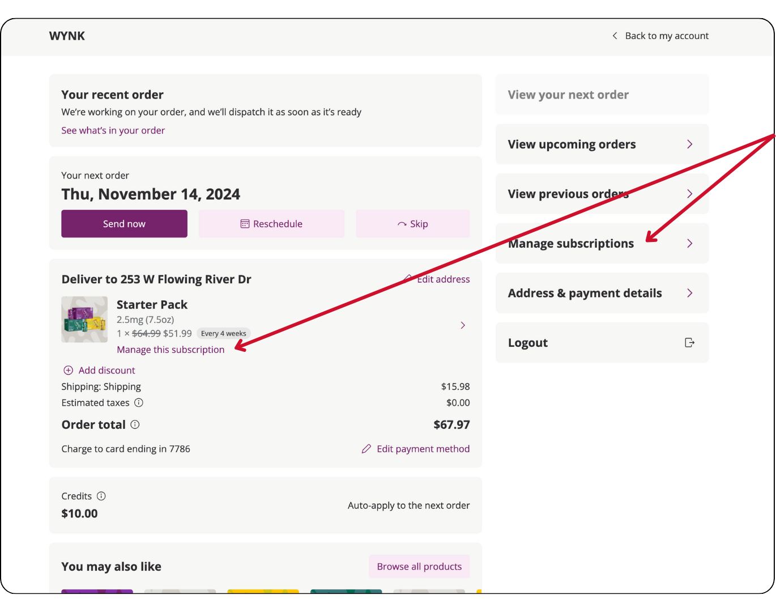The image size is (776, 612).
Task: Click the pencil icon beside 'Edit payment method'
Action: pyautogui.click(x=366, y=449)
